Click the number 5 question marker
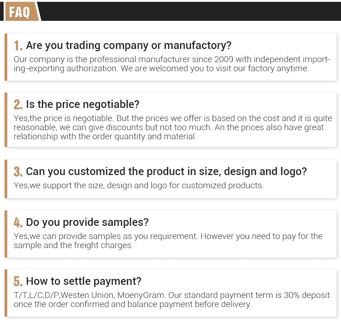The width and height of the screenshot is (341, 322). [x=18, y=281]
